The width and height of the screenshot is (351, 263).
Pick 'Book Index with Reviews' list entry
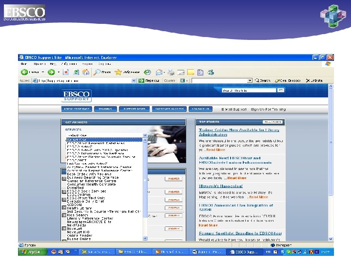click(x=89, y=174)
